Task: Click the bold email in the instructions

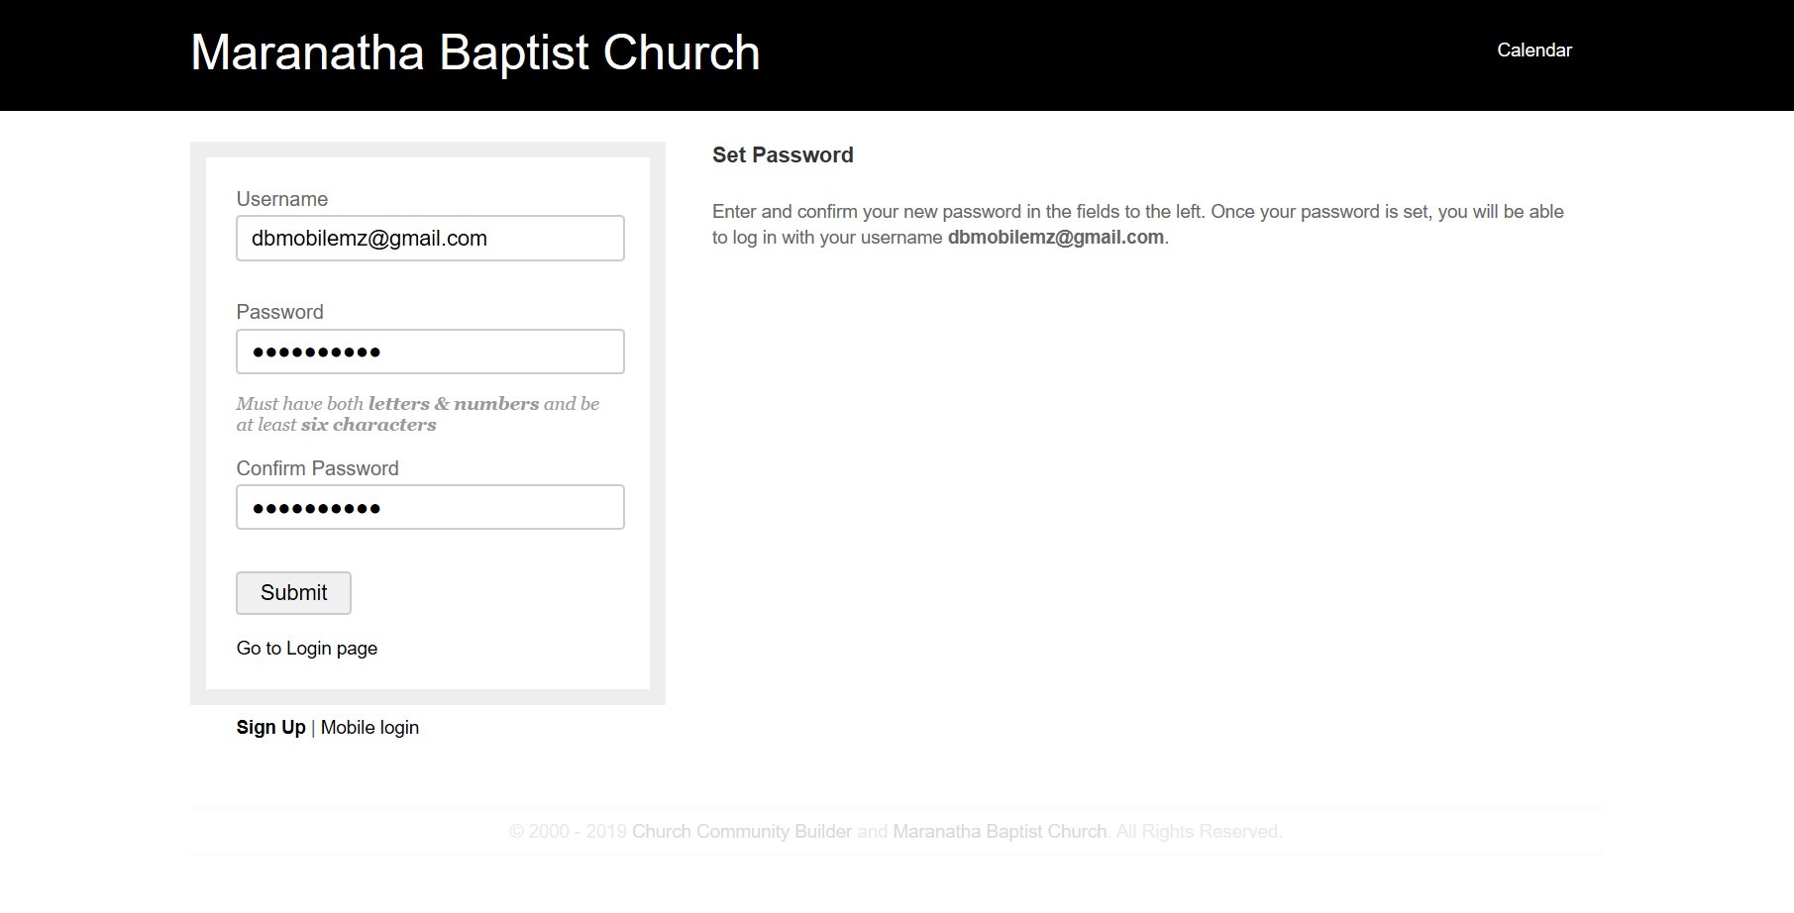Action: click(x=1055, y=238)
